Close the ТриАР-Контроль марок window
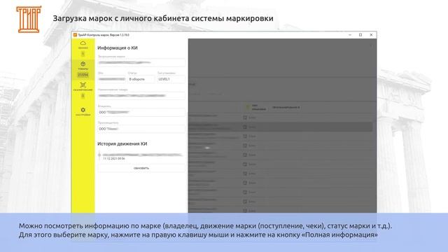448x252 pixels. point(371,35)
